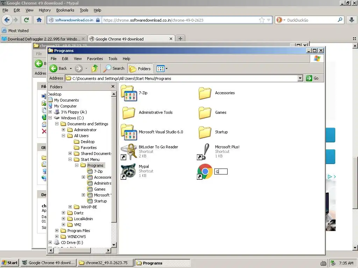This screenshot has height=268, width=358.
Task: Open Mypal History menu
Action: point(44,10)
